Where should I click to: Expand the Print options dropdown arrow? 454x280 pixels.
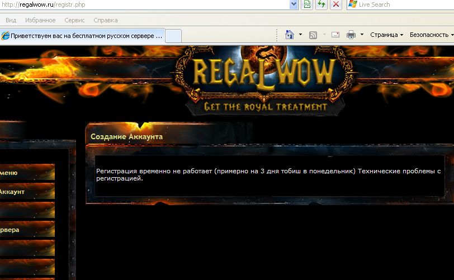pos(362,35)
